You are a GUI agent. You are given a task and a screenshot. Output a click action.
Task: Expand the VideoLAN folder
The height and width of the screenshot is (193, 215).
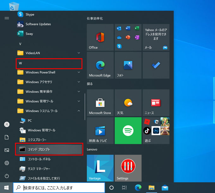tap(49, 53)
